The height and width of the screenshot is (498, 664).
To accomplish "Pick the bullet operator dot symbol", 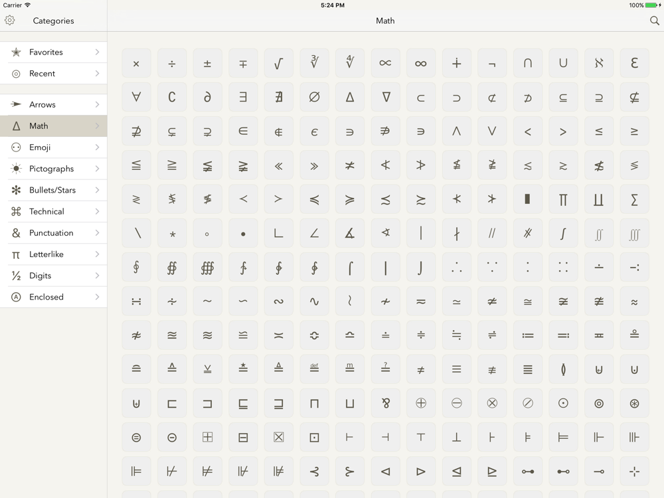I will tap(243, 233).
